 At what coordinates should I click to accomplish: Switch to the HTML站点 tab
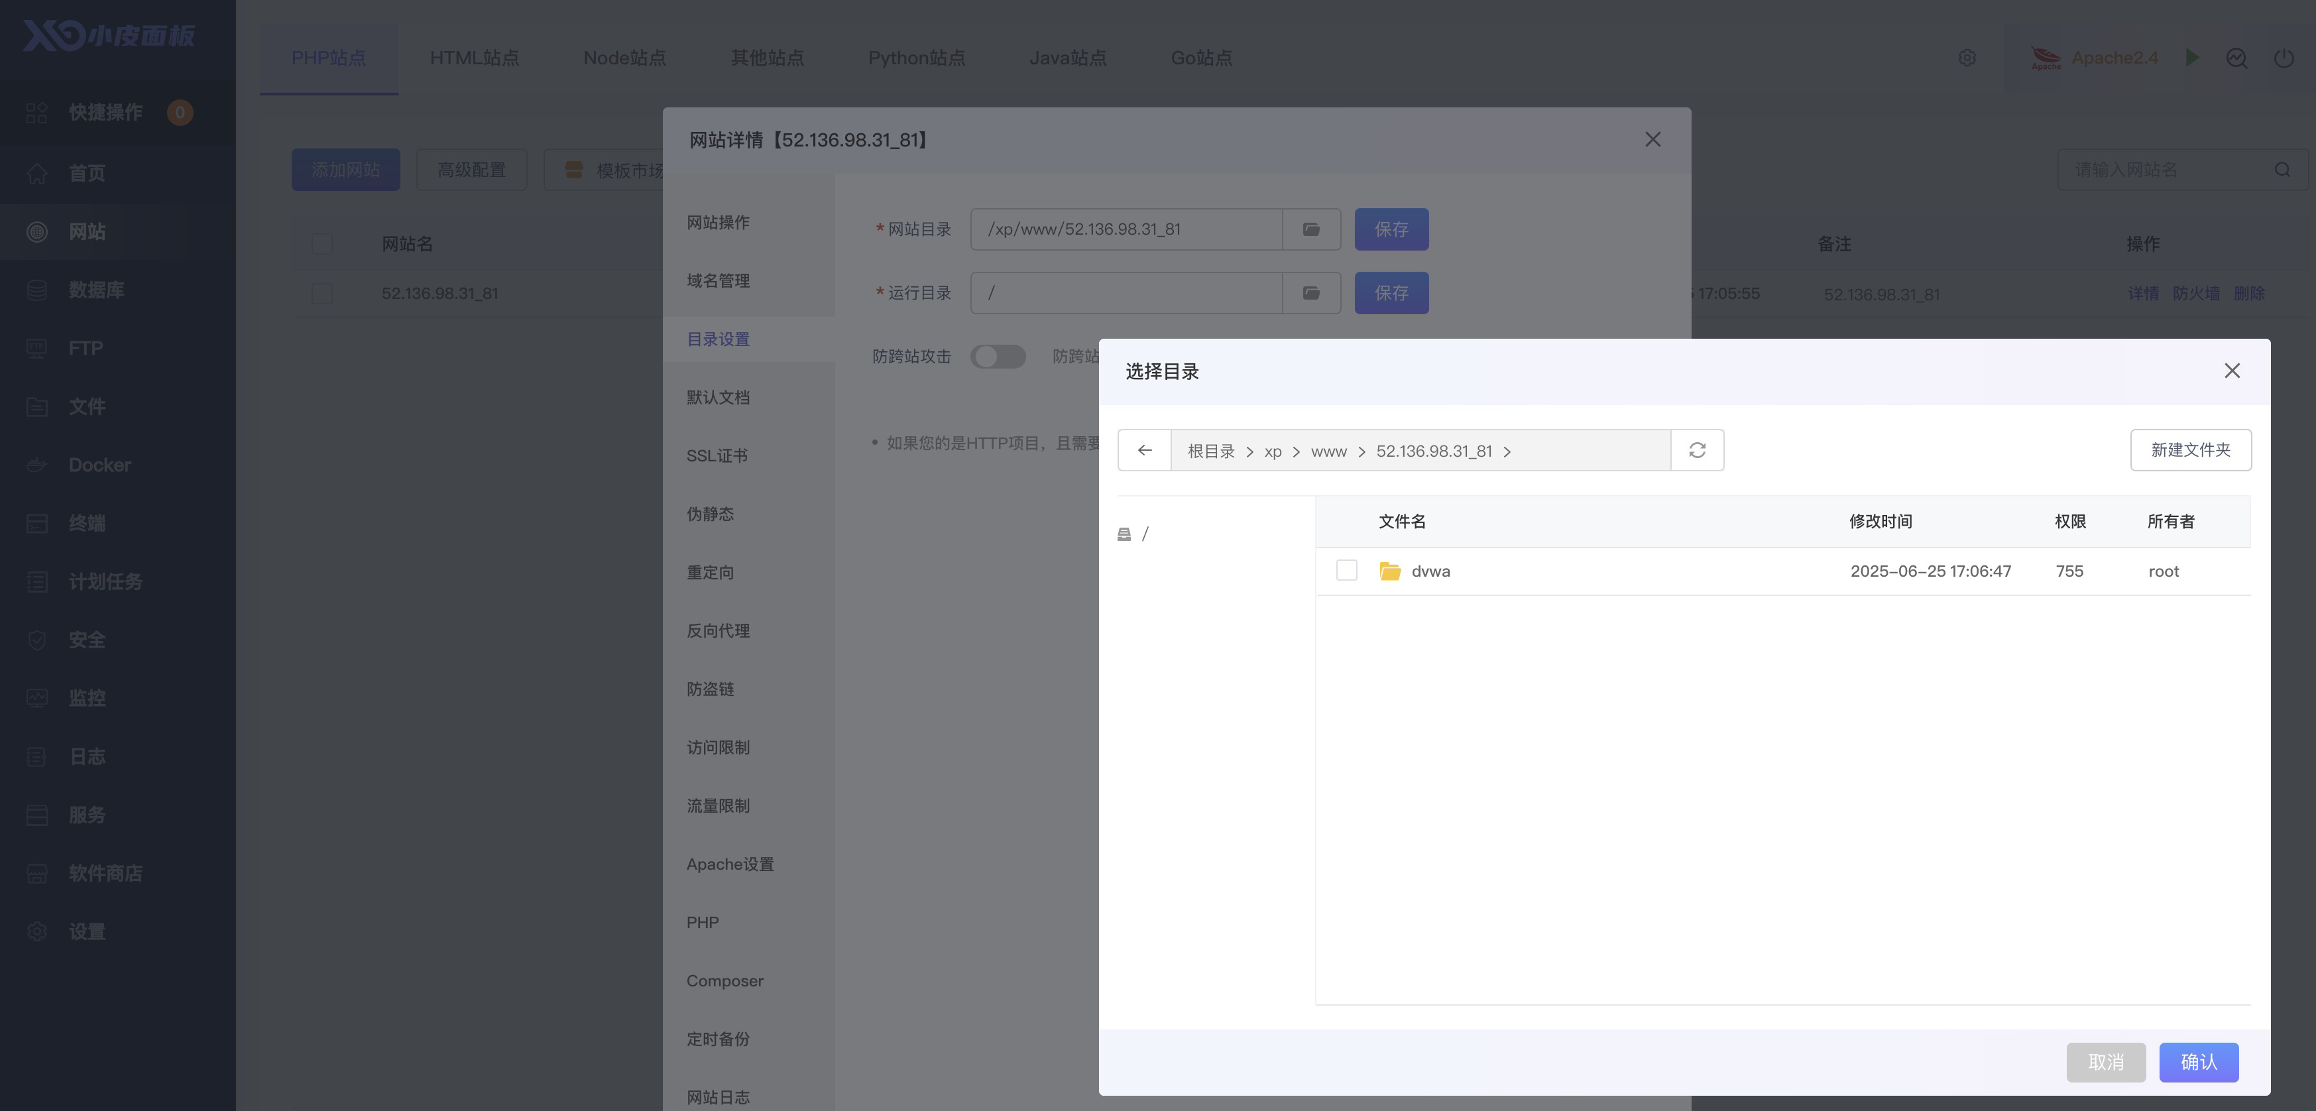pyautogui.click(x=474, y=58)
